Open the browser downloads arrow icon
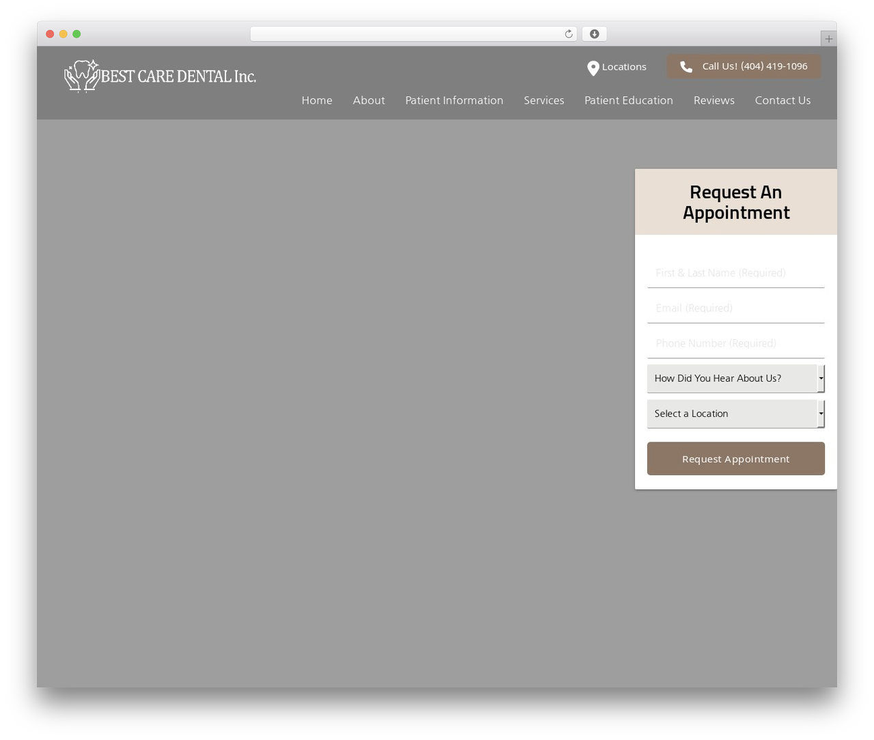 click(594, 34)
